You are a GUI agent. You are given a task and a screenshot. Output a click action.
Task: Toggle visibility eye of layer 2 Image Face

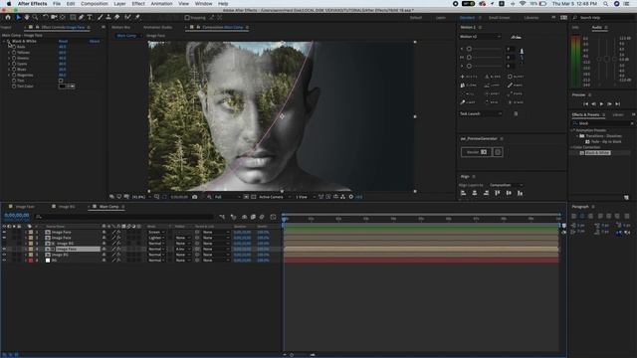coord(4,238)
